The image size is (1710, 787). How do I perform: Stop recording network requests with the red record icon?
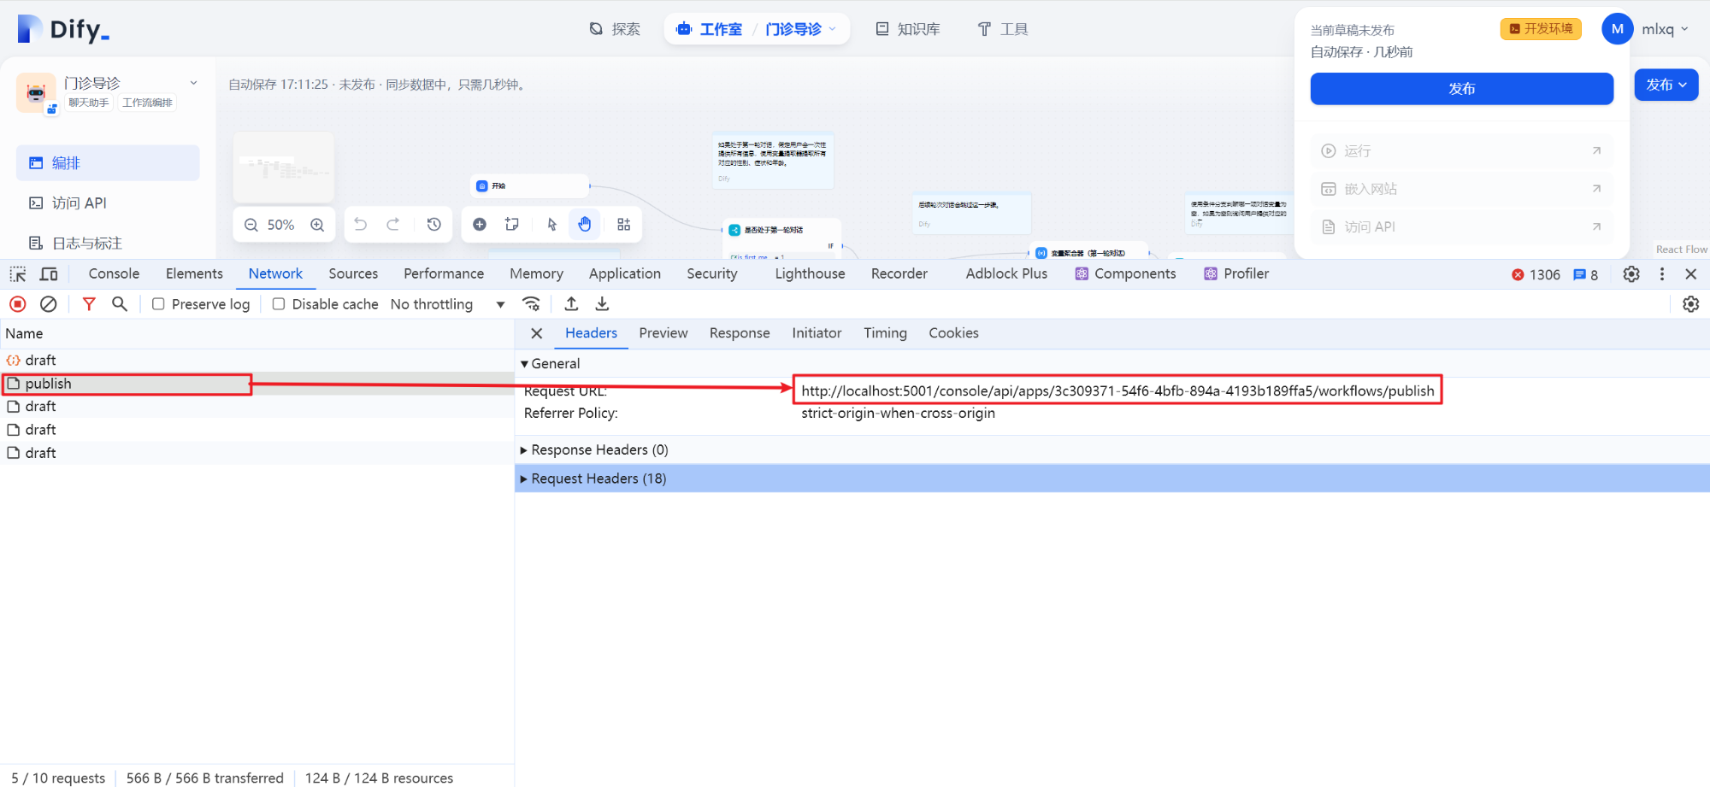17,303
